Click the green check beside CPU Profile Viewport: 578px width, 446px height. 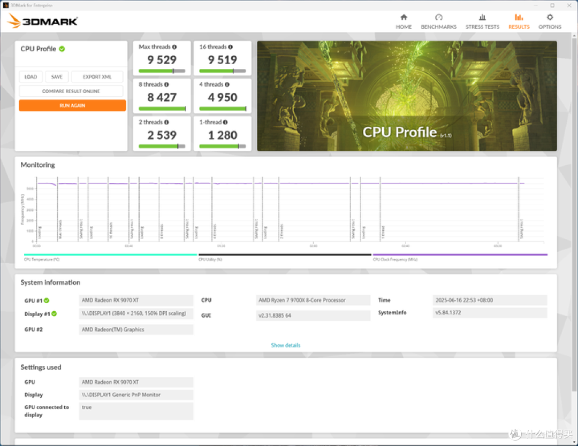(x=62, y=49)
